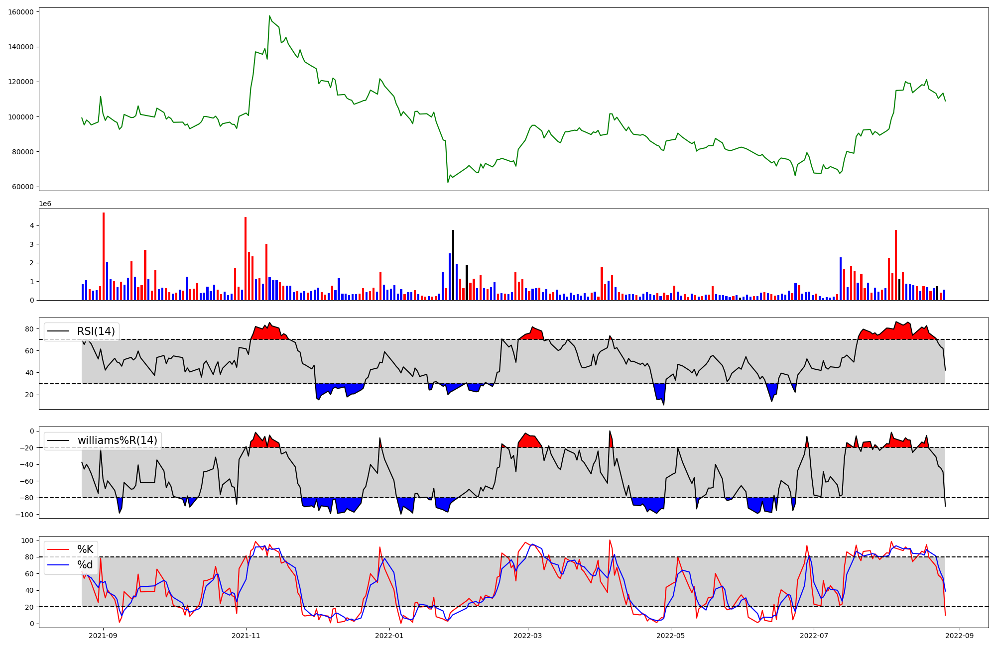The image size is (996, 647).
Task: Click the blue %d legend line sample
Action: [x=58, y=565]
